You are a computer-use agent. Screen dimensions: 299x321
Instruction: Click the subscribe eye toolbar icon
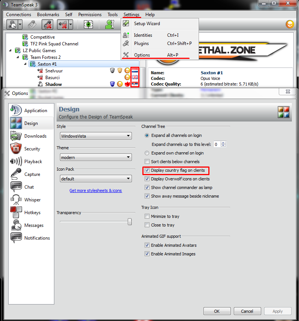pyautogui.click(x=88, y=25)
